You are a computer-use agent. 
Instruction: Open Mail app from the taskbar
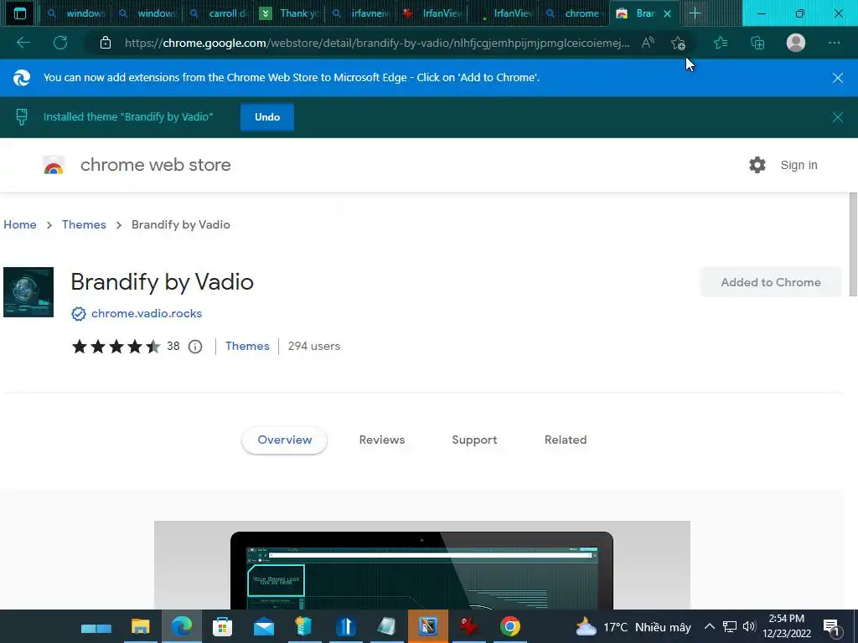264,626
